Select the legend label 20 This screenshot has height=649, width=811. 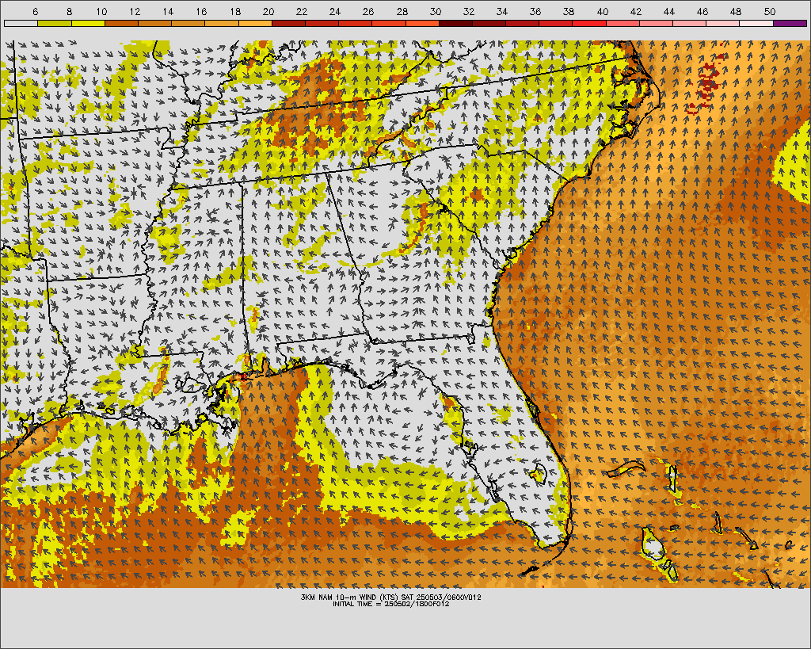(x=268, y=11)
